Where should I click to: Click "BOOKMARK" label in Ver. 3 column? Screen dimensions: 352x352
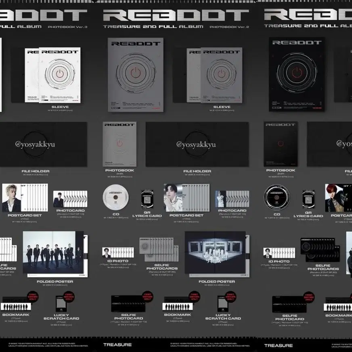[16, 315]
